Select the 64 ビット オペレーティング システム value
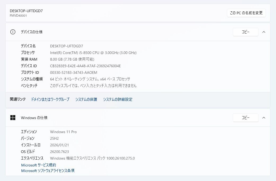Viewport: 276px width, 181px height. click(90, 79)
